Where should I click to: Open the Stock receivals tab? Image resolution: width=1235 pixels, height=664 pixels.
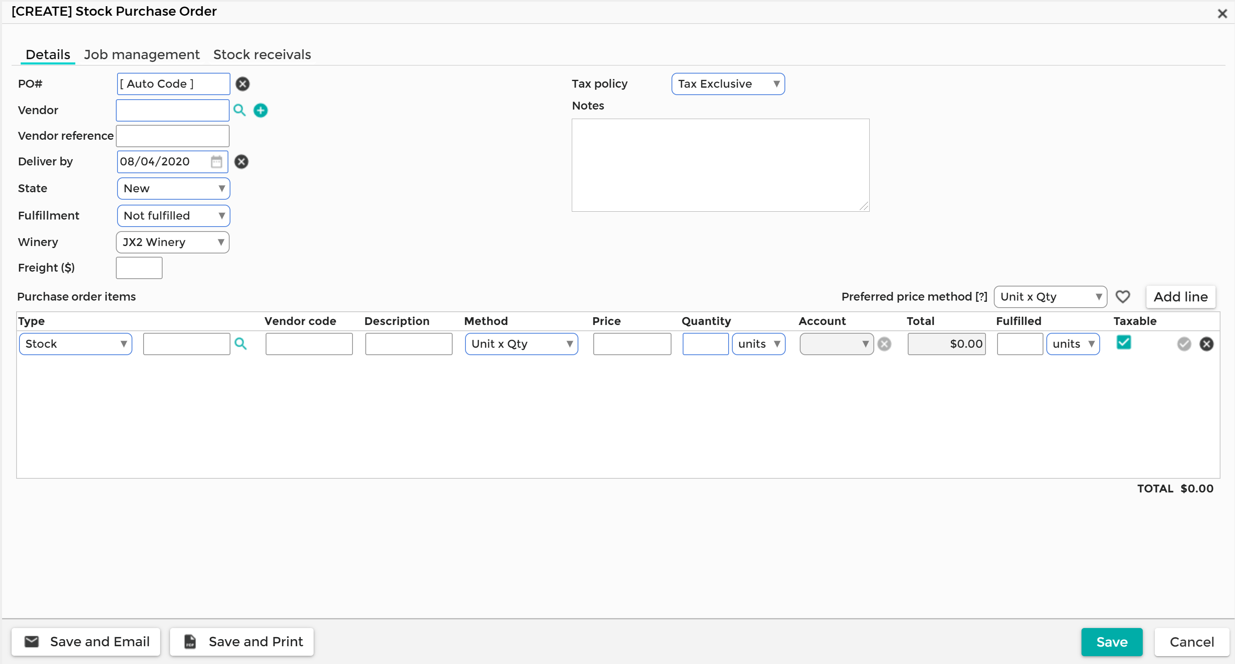262,55
